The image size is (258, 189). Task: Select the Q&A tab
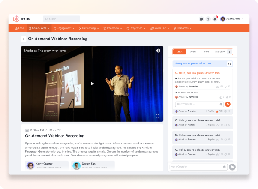click(180, 52)
